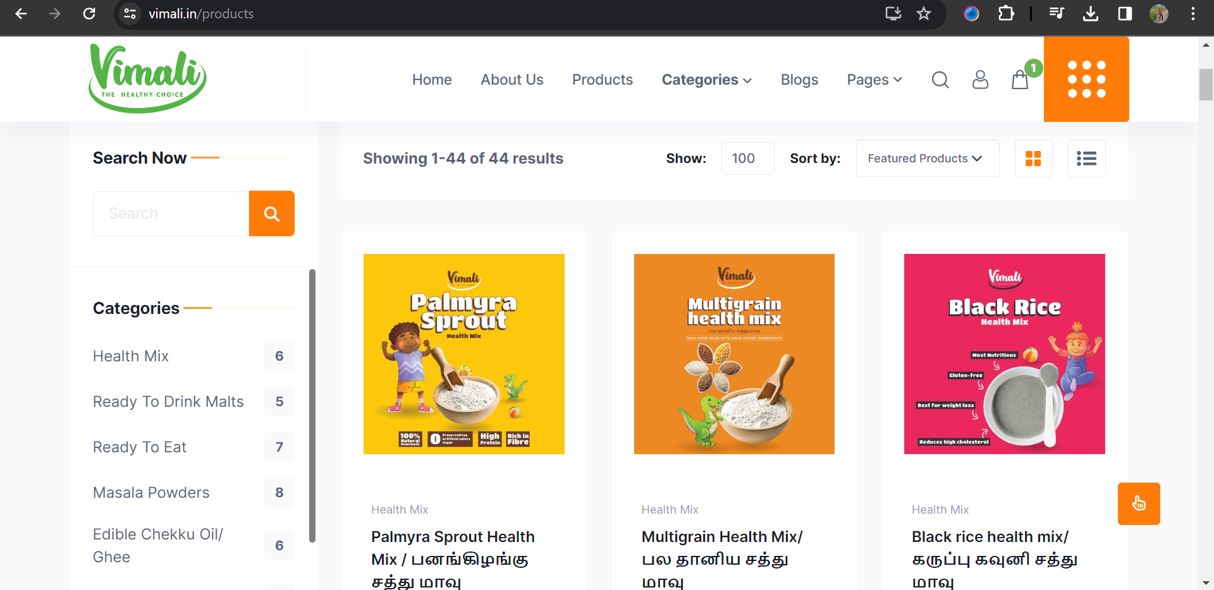Open the Palmyra Sprout product image
This screenshot has width=1214, height=590.
pyautogui.click(x=464, y=354)
